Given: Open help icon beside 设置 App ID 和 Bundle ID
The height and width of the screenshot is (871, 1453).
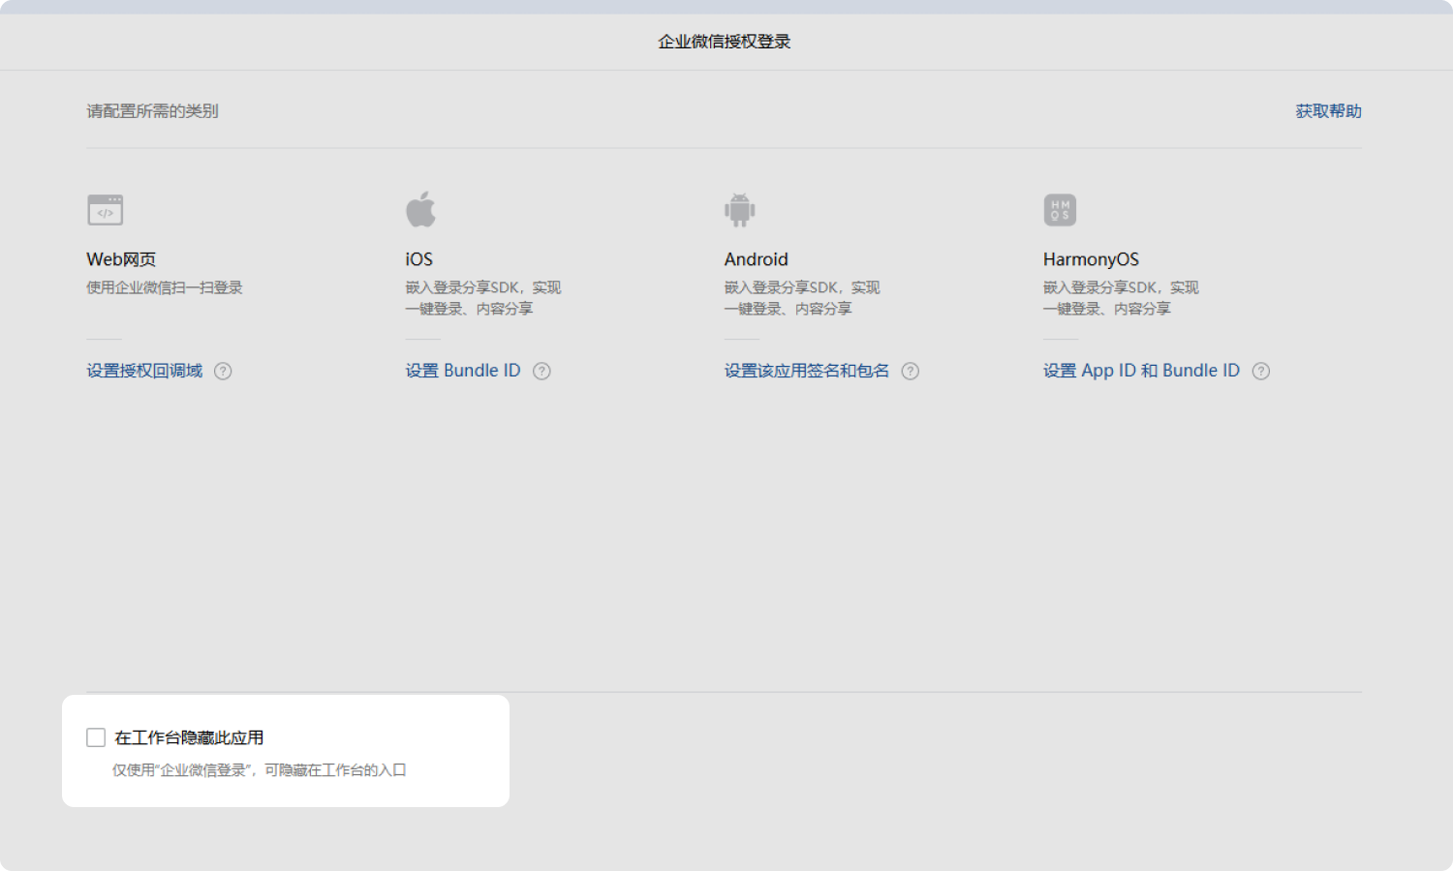Looking at the screenshot, I should tap(1260, 372).
